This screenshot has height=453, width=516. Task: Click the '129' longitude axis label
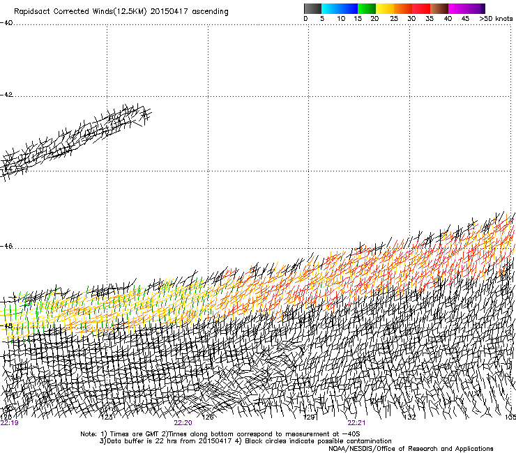click(309, 417)
